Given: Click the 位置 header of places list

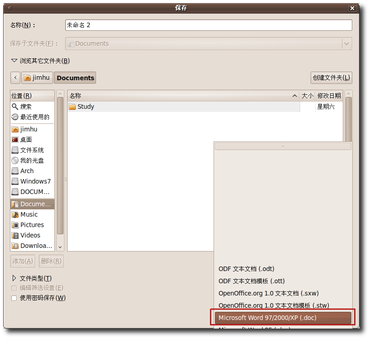Looking at the screenshot, I should pos(33,96).
